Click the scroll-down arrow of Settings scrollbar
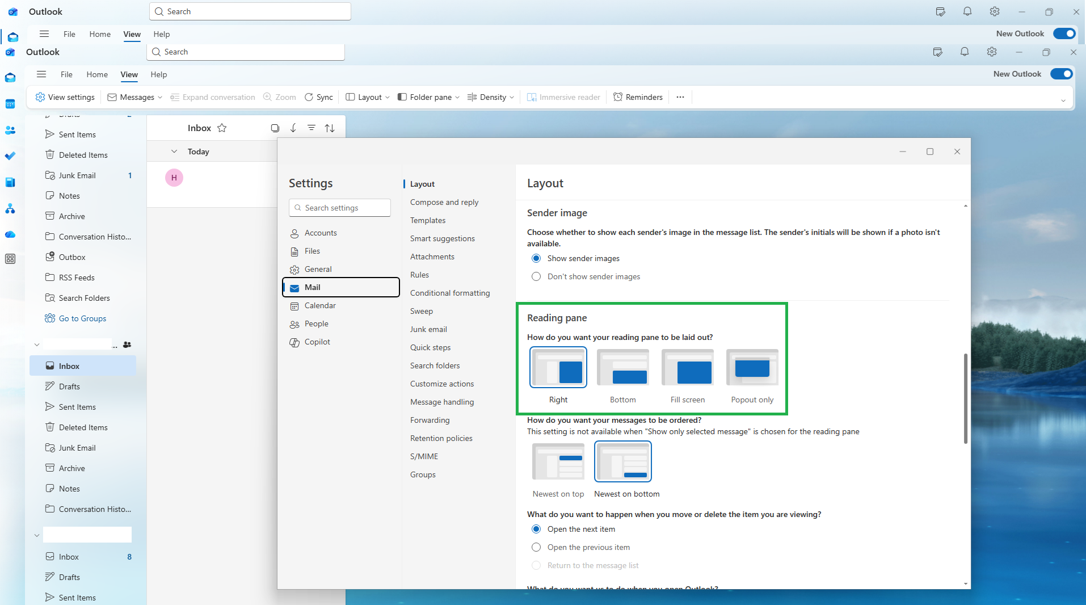 coord(965,583)
